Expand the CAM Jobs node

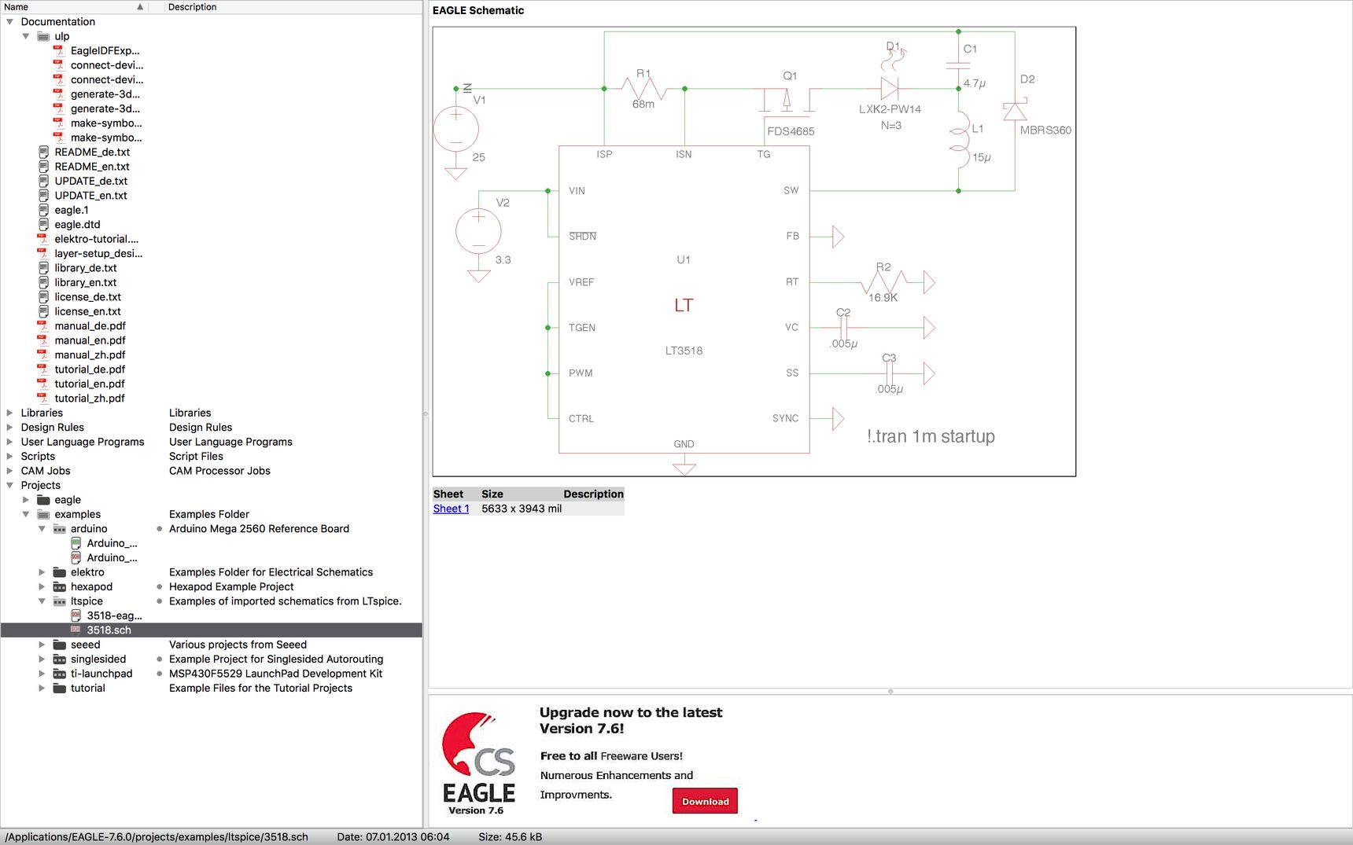(x=10, y=471)
